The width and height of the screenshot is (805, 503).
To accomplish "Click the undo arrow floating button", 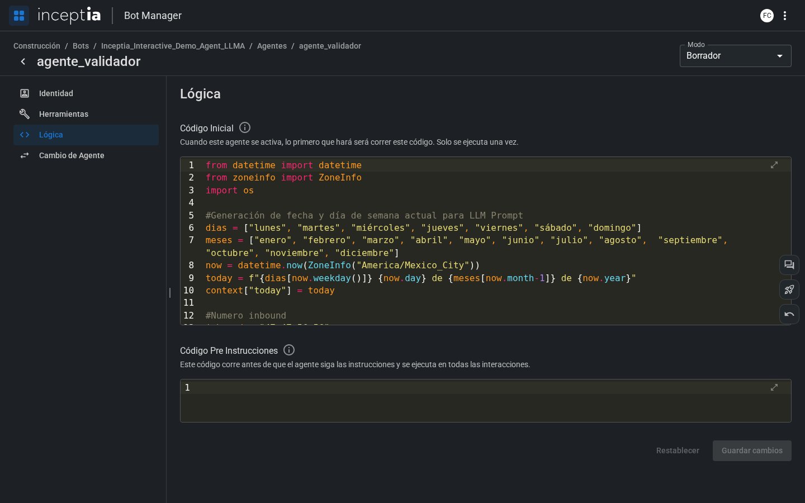I will tap(789, 314).
